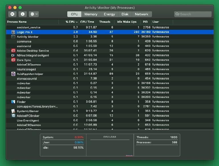Click Activity Monitor PID 36250 cell
Screen dimensions: 219x166
click(x=146, y=37)
